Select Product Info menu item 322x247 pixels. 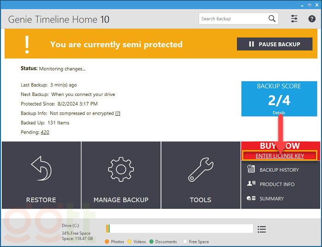[x=277, y=184]
